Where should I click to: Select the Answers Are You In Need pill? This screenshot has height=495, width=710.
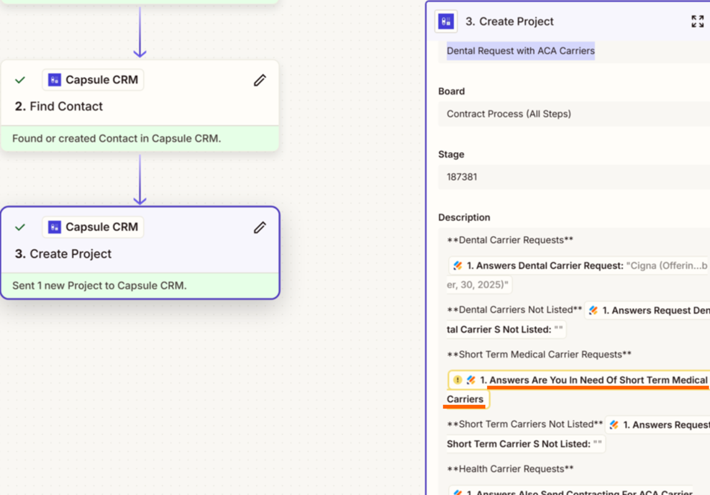(593, 380)
